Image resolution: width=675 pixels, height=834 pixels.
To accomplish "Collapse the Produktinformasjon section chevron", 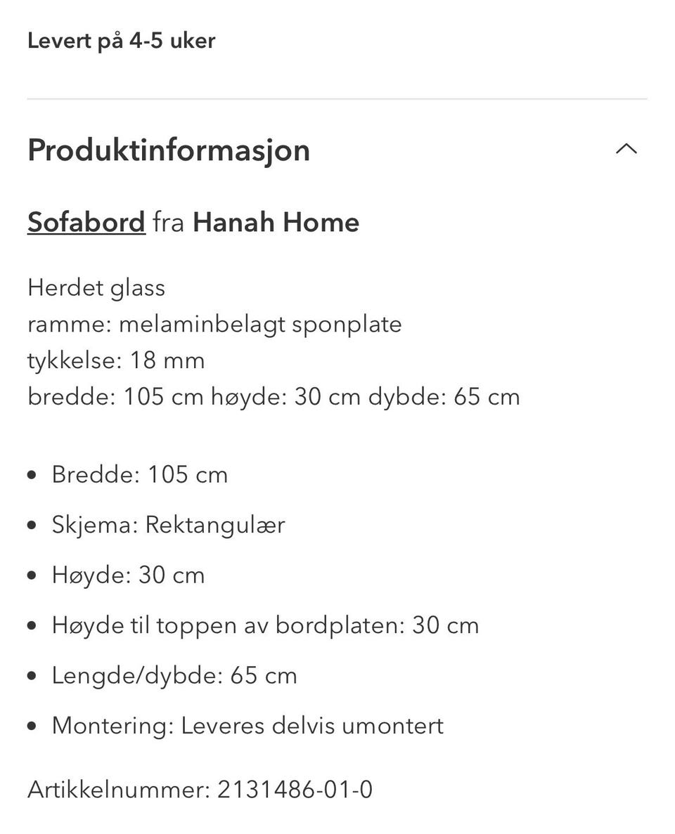I will [626, 149].
